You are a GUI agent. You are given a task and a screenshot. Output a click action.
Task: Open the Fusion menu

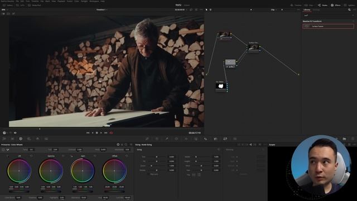click(x=69, y=1)
